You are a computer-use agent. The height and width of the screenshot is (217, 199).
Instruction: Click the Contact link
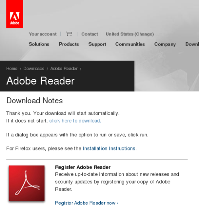click(90, 34)
